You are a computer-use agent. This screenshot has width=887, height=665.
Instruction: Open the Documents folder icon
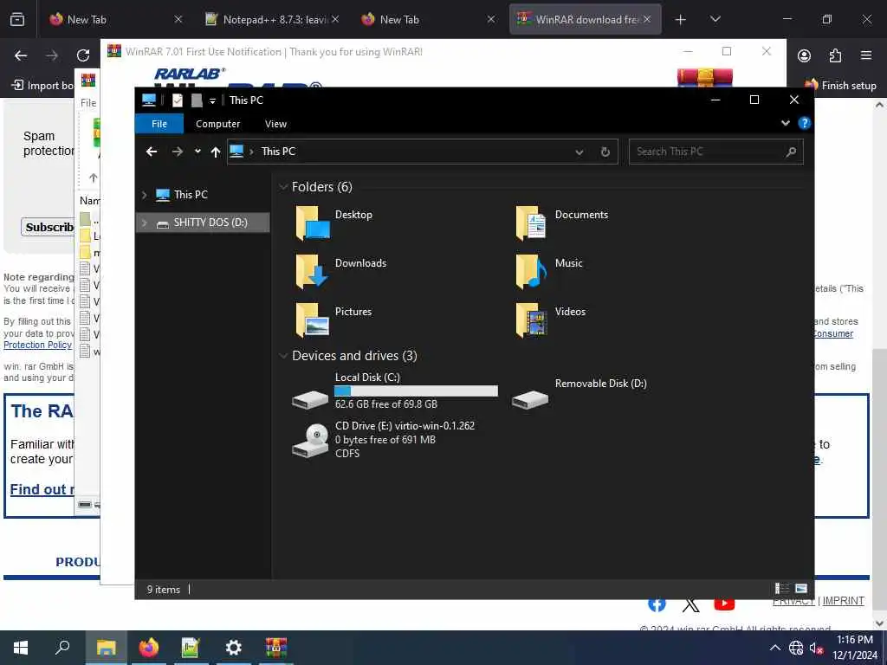[x=531, y=223]
